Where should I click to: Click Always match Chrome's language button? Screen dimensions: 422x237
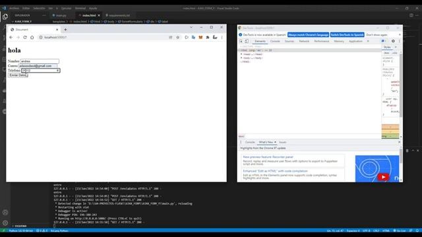308,35
